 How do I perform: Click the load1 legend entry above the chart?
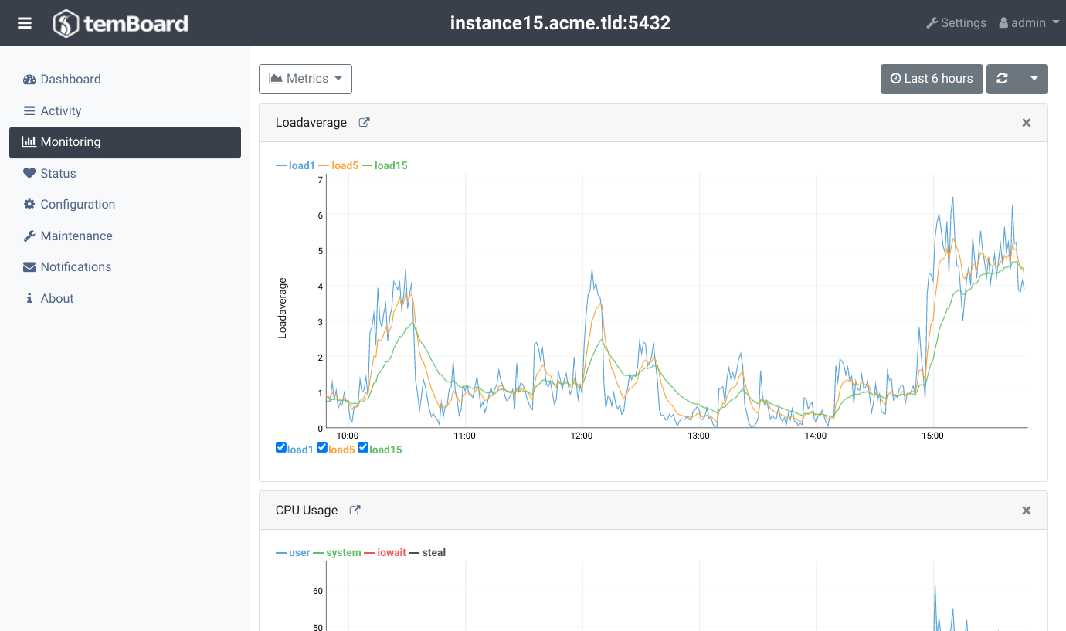point(295,165)
